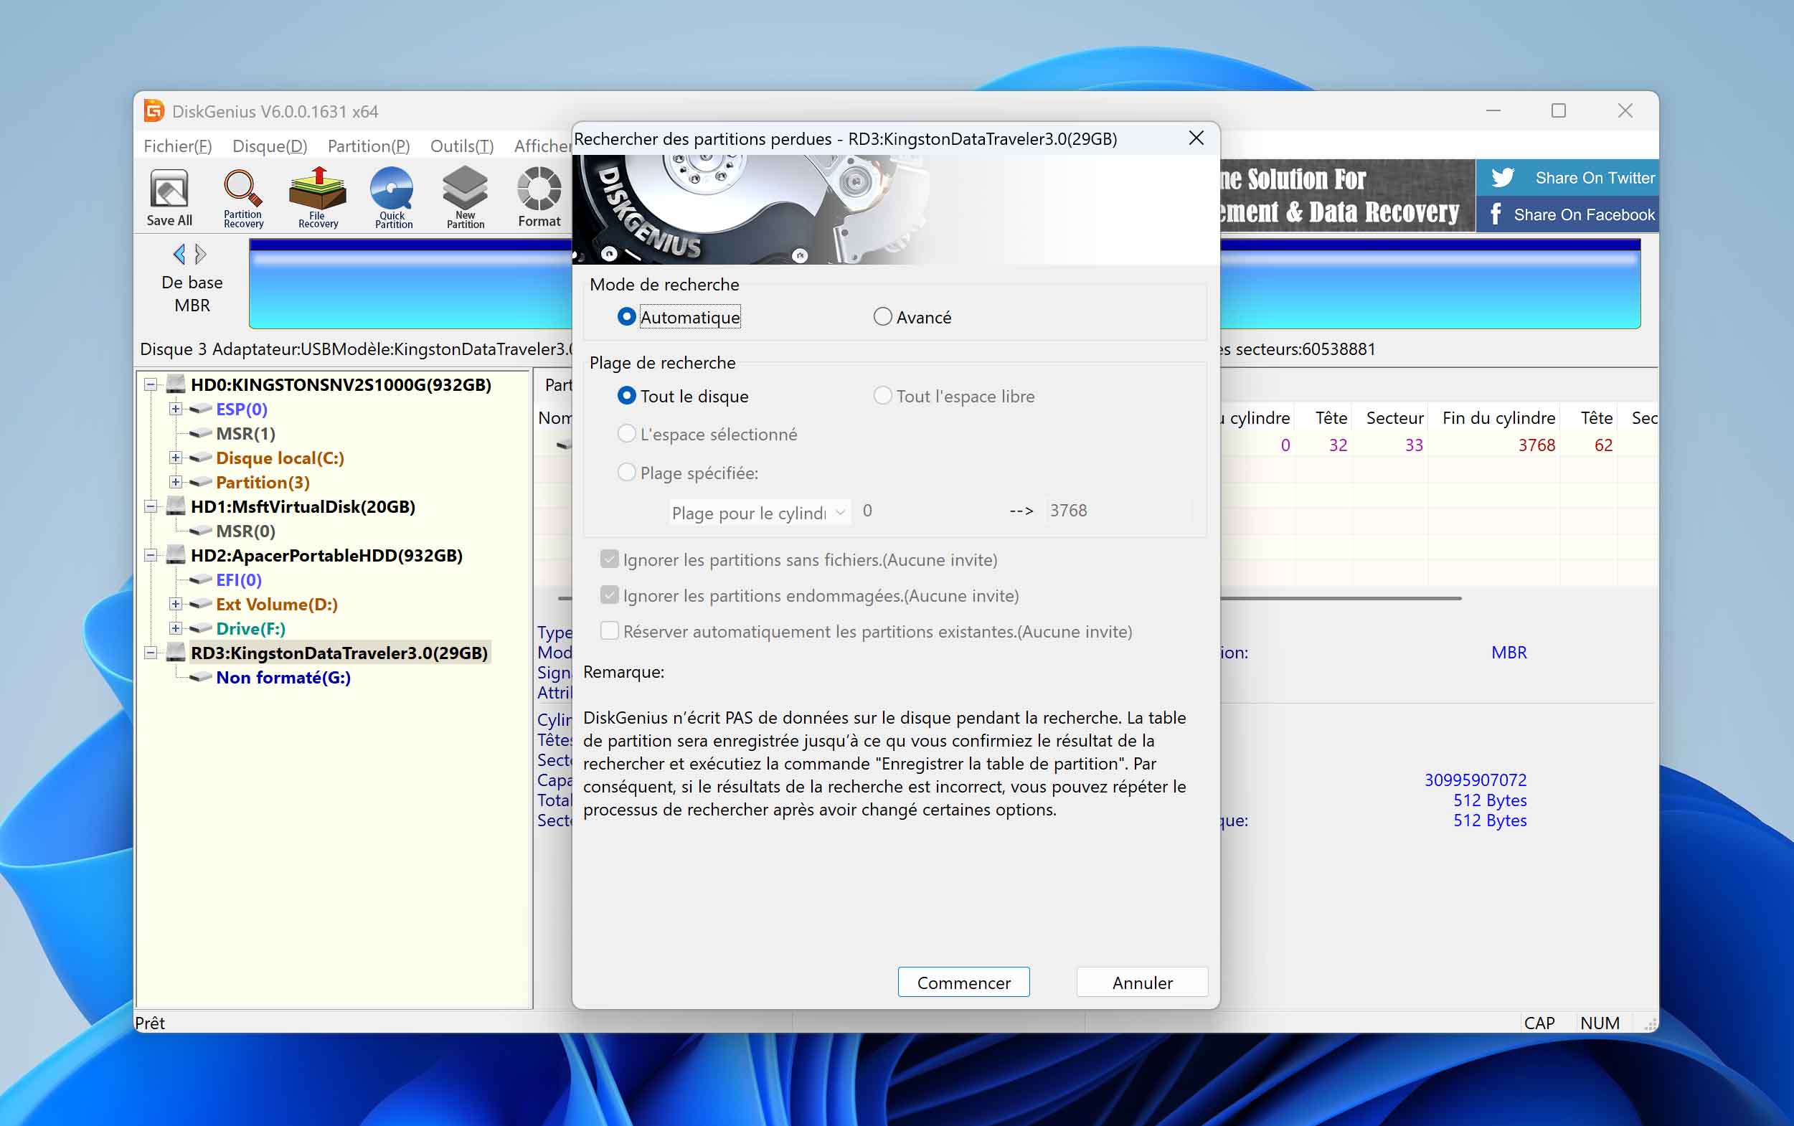Expand Ext Volume(D:) tree node

176,604
